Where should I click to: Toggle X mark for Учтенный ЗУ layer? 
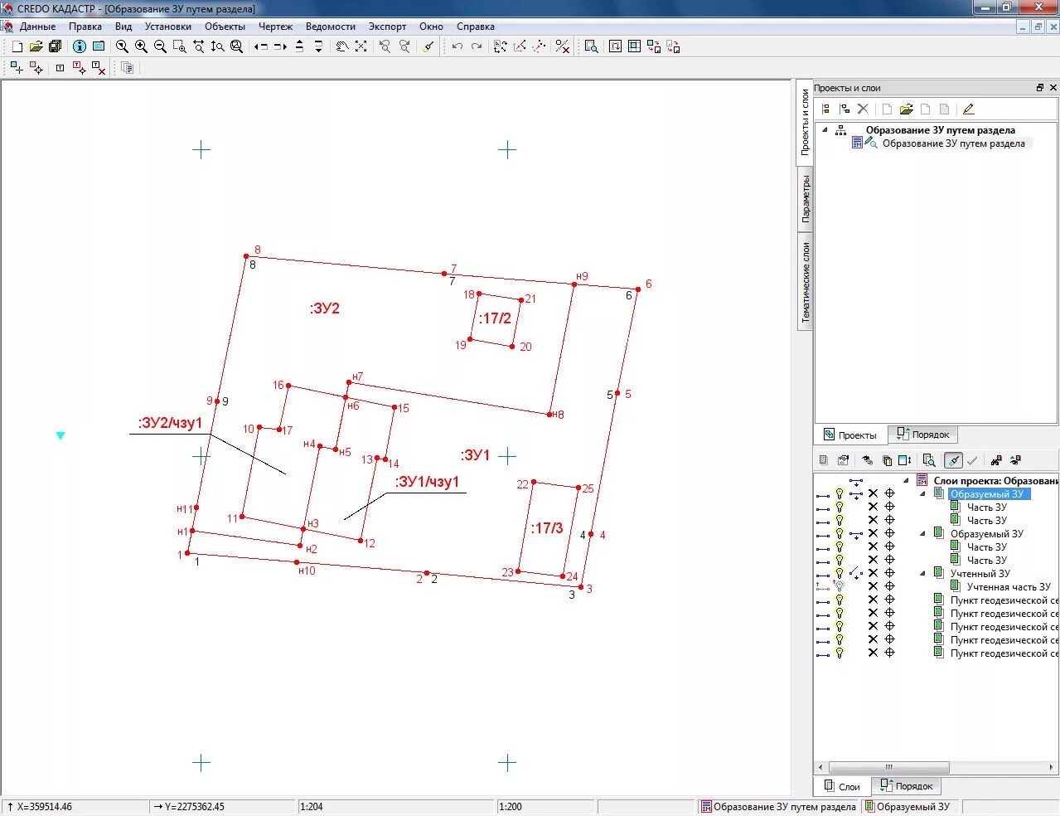coord(873,573)
